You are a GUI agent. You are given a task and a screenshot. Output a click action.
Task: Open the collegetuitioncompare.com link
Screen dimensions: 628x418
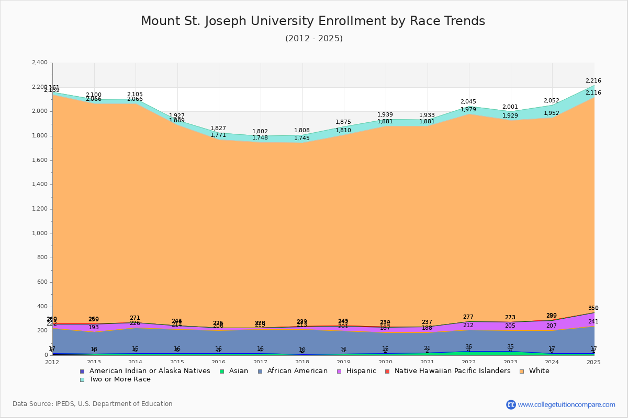567,404
